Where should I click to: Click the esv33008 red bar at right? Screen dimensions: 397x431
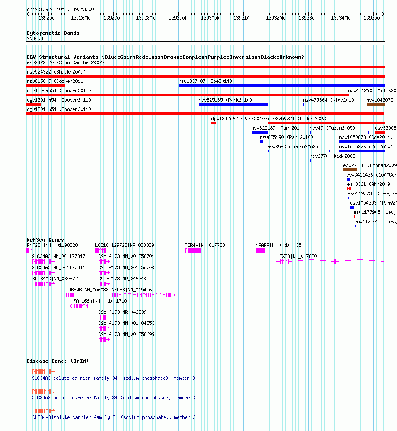pyautogui.click(x=380, y=132)
